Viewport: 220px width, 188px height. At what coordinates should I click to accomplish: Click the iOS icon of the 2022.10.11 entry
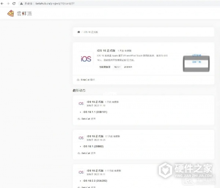81,172
